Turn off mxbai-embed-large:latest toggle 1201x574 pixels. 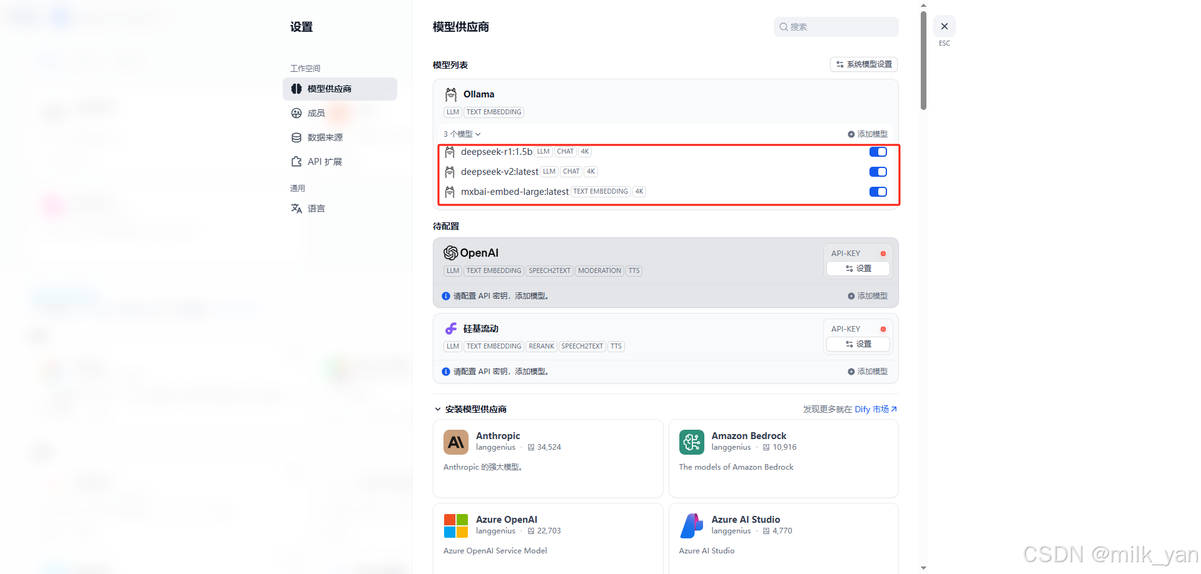click(x=878, y=192)
